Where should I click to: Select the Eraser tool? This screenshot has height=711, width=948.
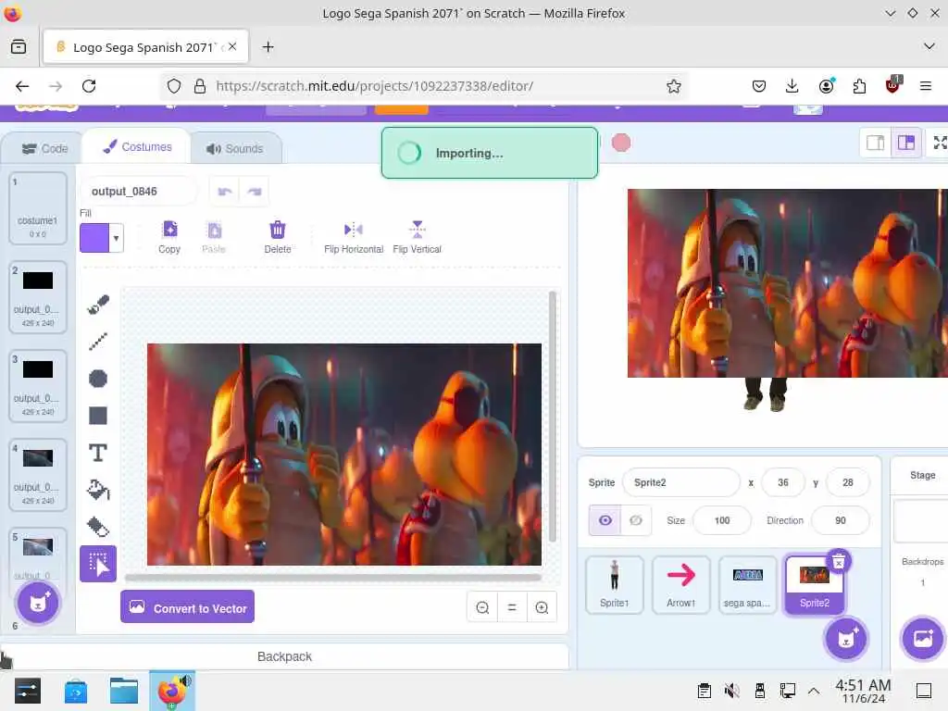point(98,527)
